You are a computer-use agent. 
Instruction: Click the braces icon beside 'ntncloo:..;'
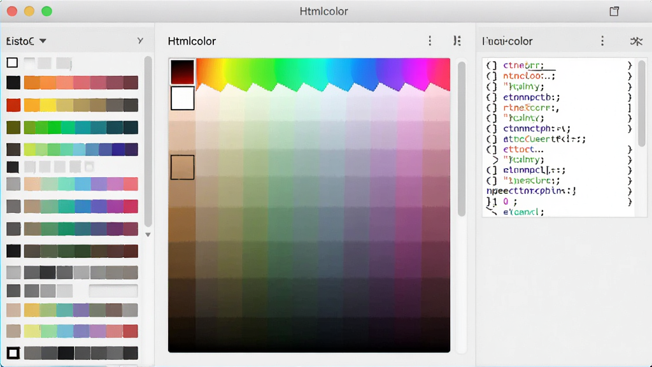tap(492, 76)
